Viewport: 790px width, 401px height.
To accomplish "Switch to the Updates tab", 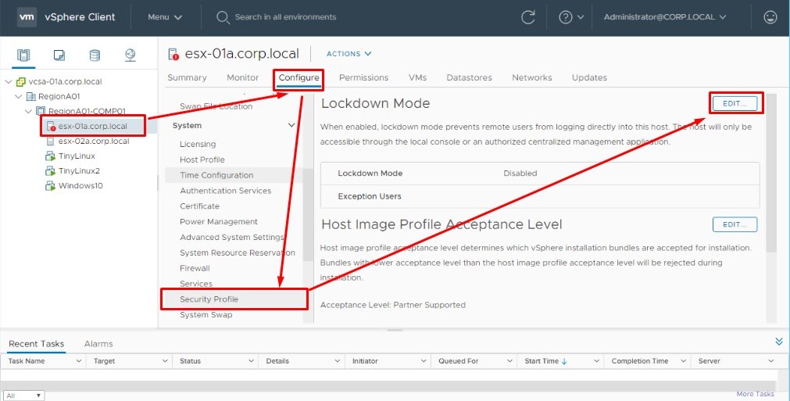I will [589, 77].
